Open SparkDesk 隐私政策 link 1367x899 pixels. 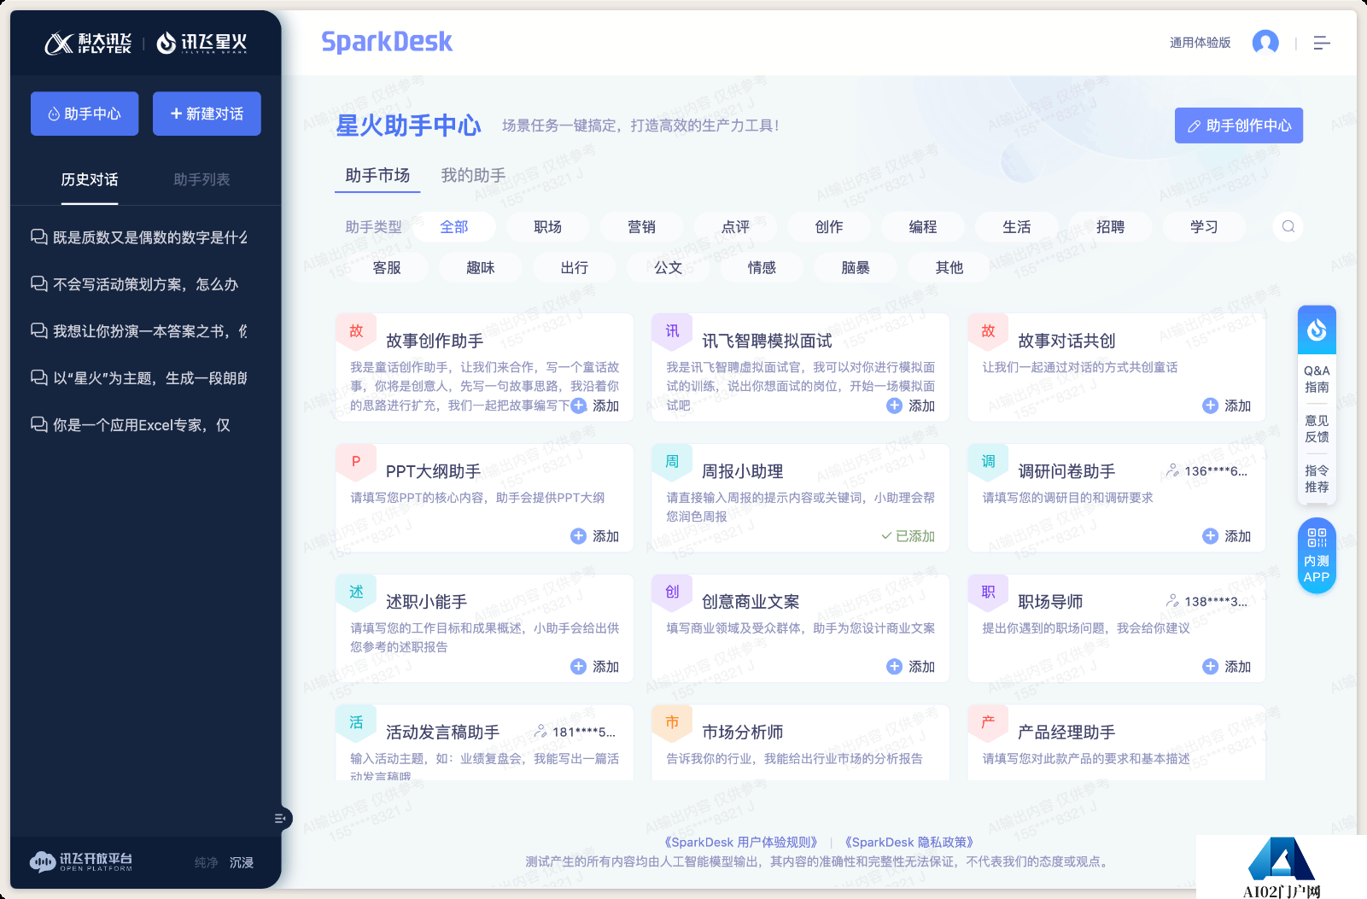pos(909,843)
